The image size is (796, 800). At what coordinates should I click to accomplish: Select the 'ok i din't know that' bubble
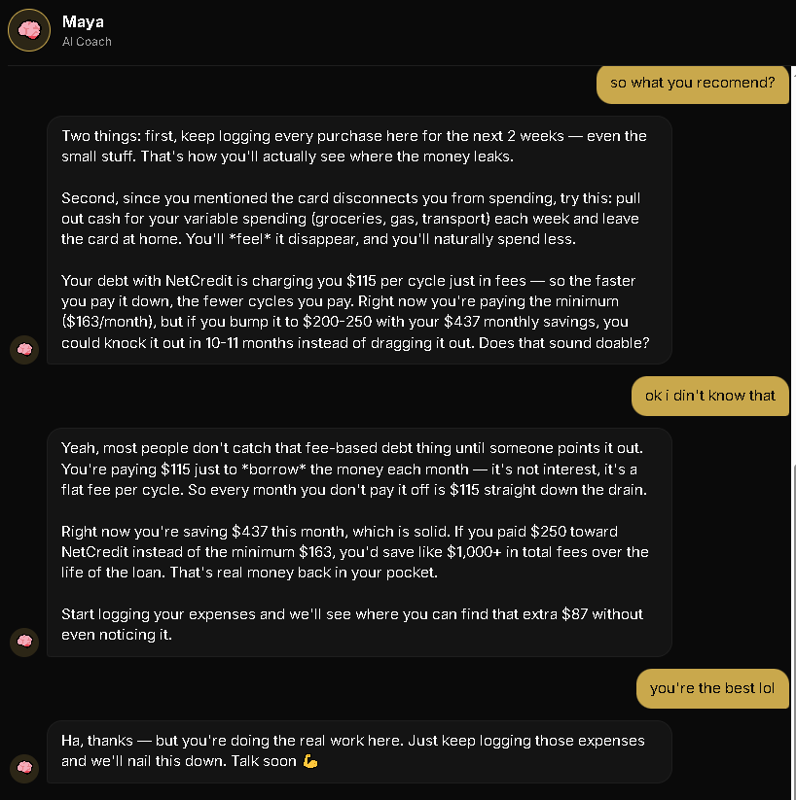click(710, 396)
